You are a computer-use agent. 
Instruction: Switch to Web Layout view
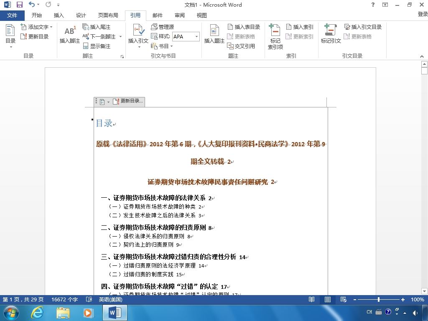pyautogui.click(x=344, y=299)
